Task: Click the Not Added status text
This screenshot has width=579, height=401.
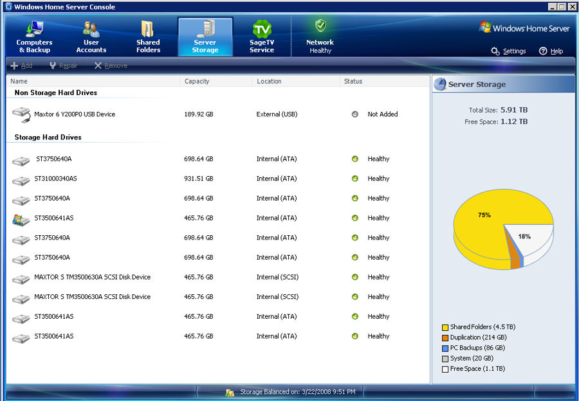Action: tap(383, 114)
